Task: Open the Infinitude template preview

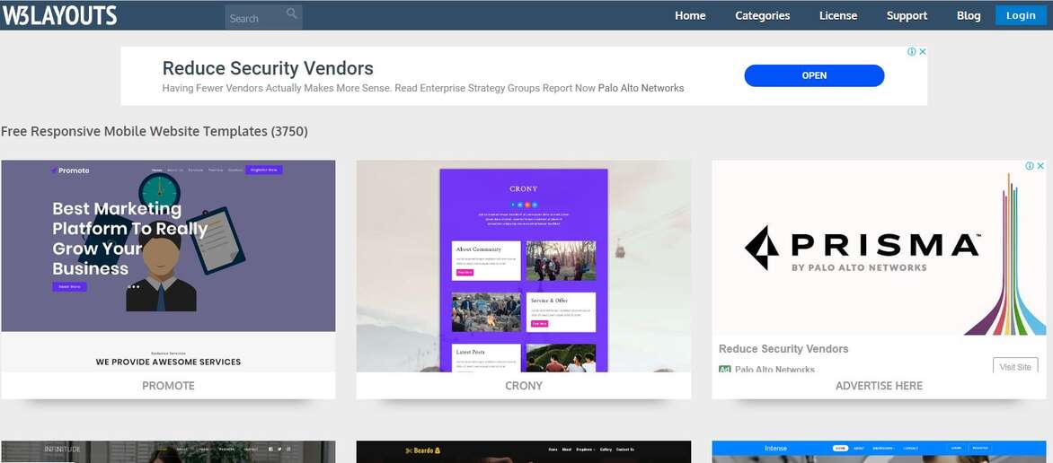Action: 168,451
